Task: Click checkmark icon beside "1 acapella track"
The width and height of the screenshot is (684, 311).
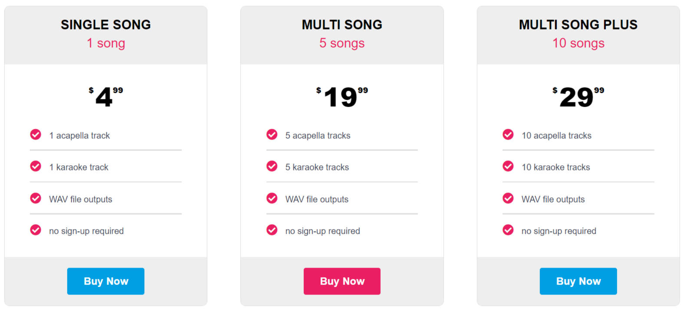Action: pyautogui.click(x=36, y=134)
